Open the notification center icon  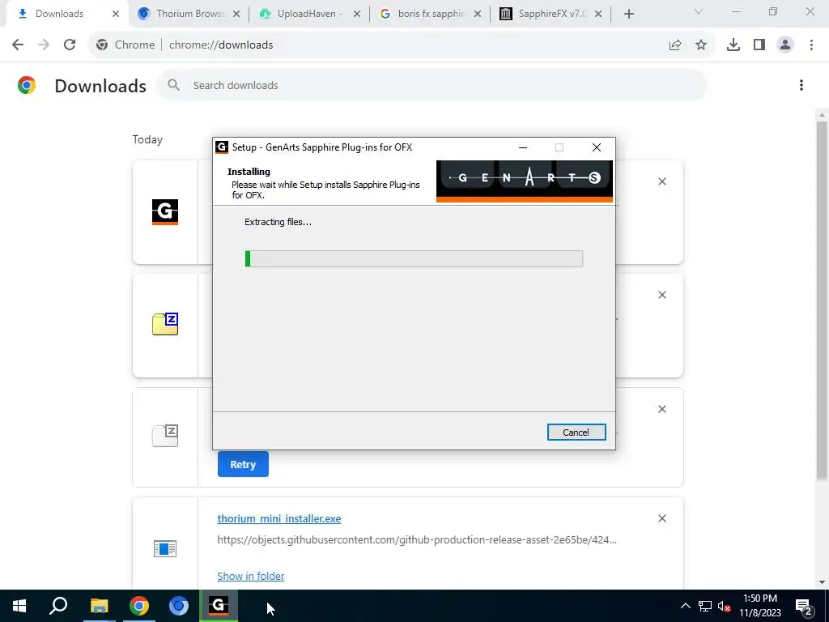pos(804,606)
